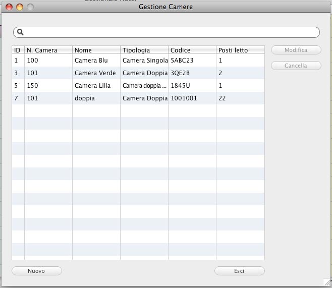Sort by Codice column header

coord(192,50)
